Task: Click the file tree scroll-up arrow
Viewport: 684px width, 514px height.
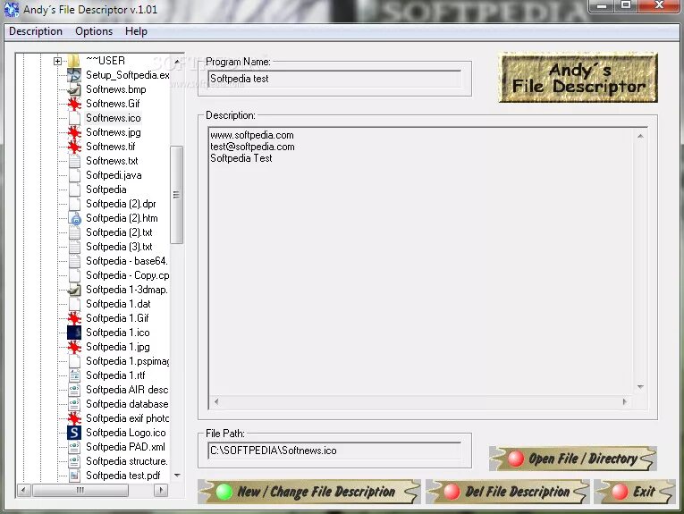Action: point(177,62)
